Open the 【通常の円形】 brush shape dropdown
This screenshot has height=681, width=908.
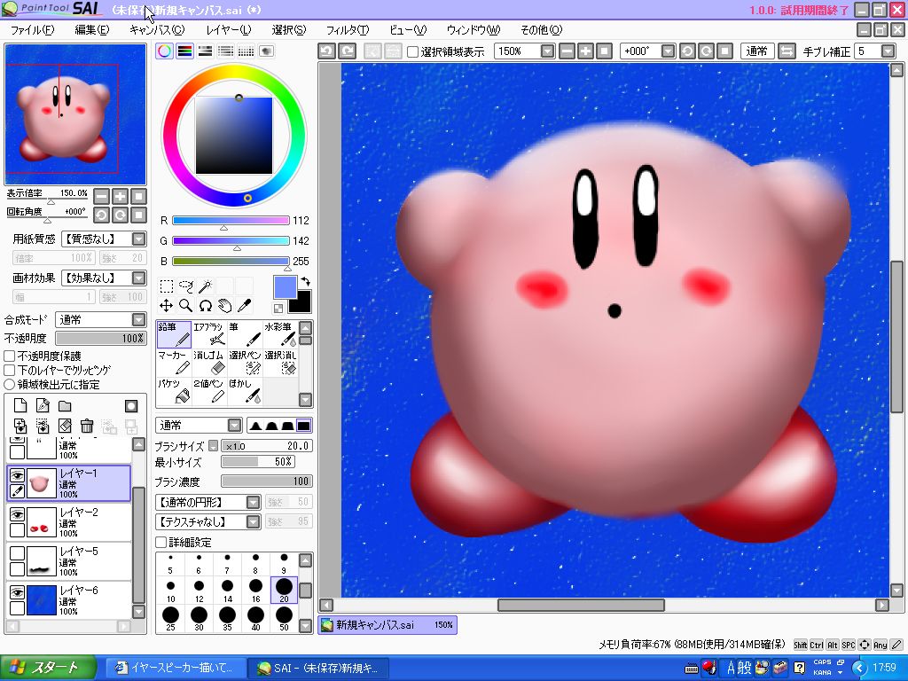(253, 502)
